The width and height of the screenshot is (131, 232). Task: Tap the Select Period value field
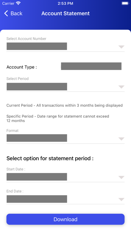37,87
